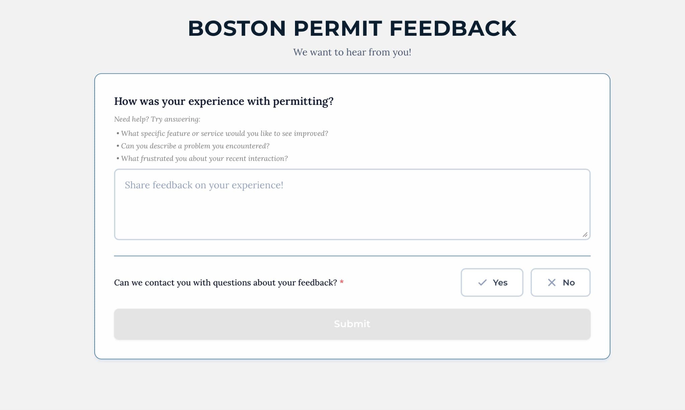685x410 pixels.
Task: Click the Share feedback placeholder text
Action: 203,185
